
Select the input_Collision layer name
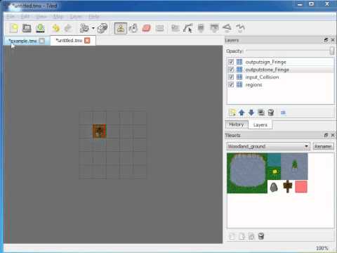pyautogui.click(x=262, y=77)
